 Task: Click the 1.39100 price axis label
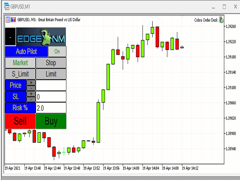[x=231, y=87]
